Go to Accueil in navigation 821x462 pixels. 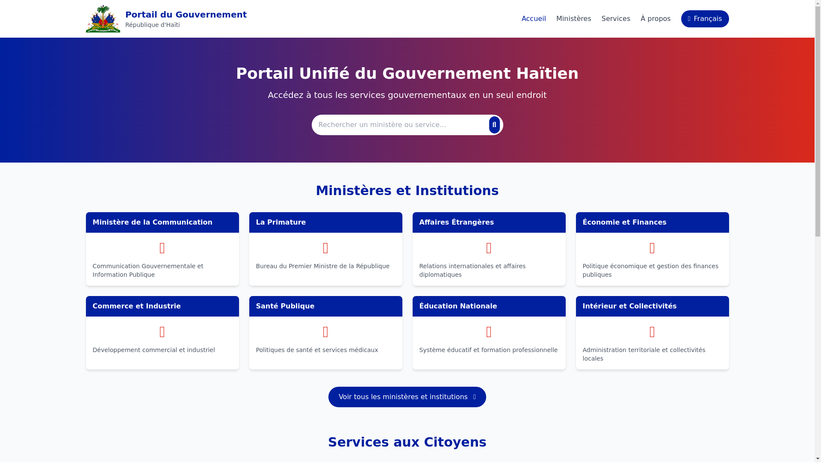coord(534,19)
